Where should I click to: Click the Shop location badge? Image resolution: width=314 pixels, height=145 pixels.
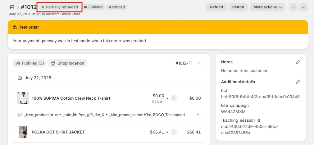(x=67, y=63)
